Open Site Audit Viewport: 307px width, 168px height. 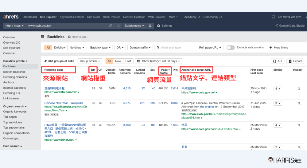pos(93,17)
